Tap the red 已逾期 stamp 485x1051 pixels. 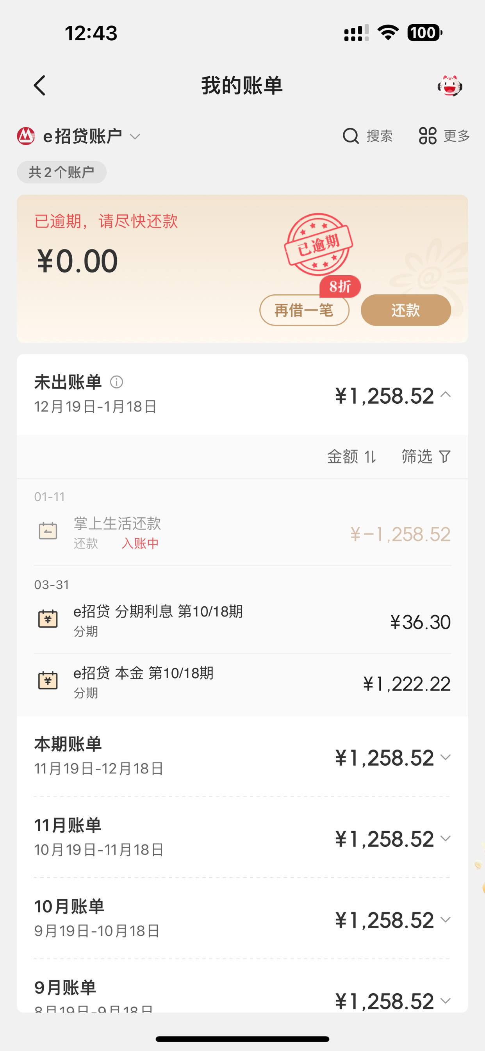click(318, 244)
